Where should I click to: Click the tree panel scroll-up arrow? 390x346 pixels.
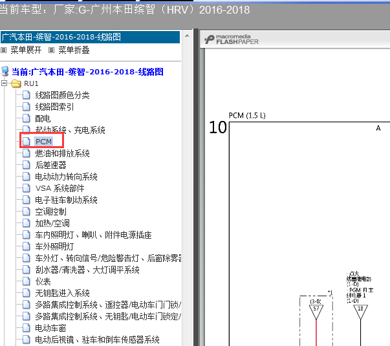(x=187, y=36)
